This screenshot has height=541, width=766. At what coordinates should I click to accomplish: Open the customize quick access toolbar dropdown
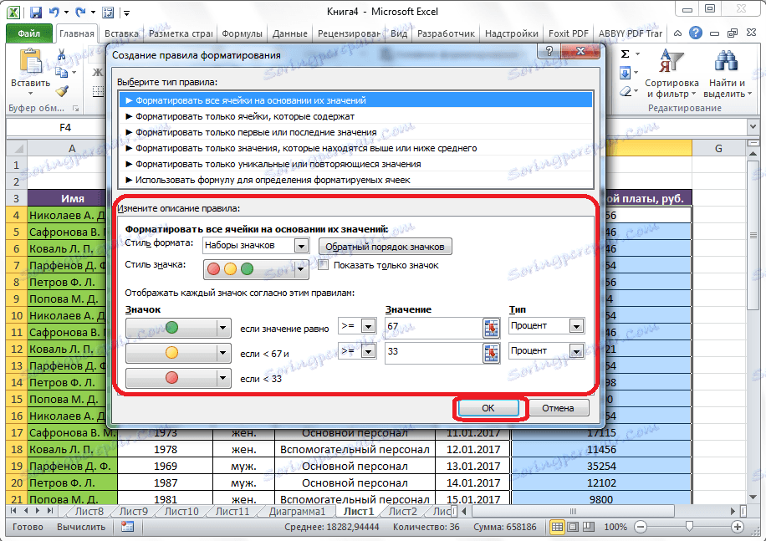(126, 13)
